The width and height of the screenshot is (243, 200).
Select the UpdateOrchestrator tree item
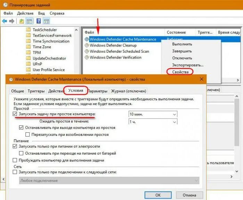tap(49, 58)
